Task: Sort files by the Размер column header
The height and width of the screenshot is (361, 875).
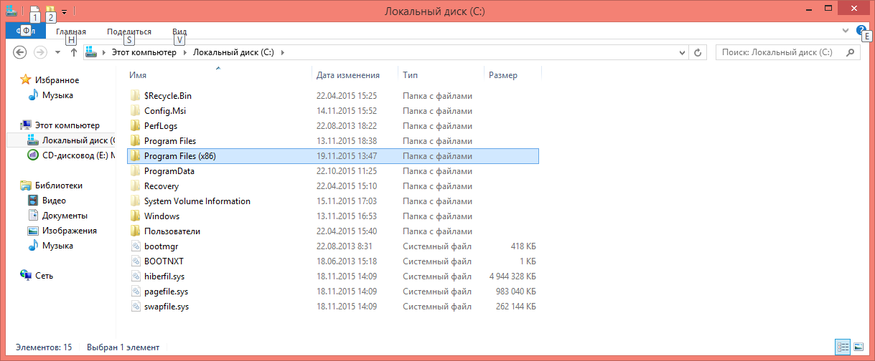Action: (502, 75)
